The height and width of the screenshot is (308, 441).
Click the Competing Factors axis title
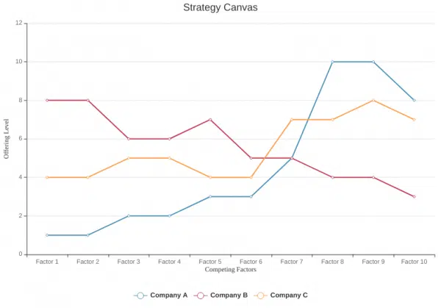coord(230,270)
